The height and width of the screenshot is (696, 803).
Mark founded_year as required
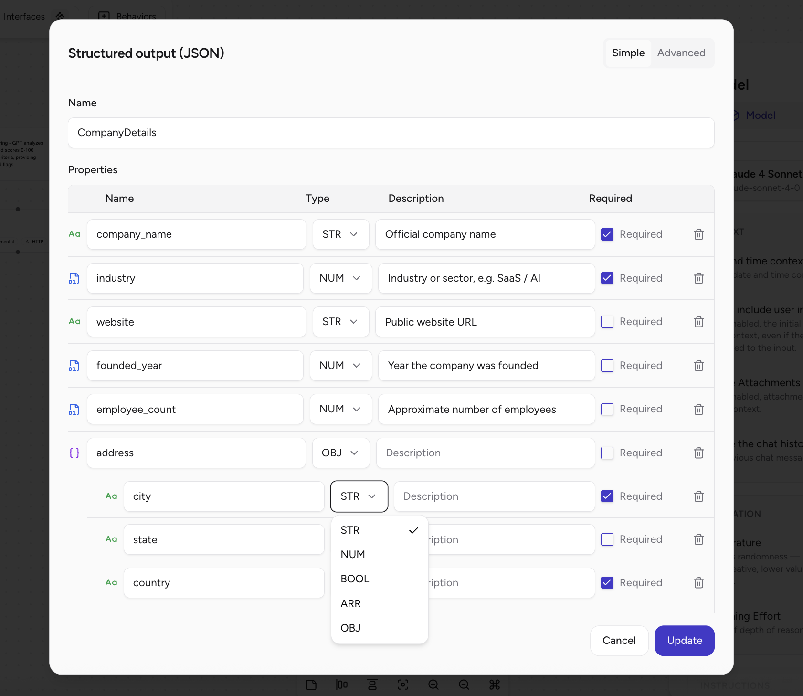point(607,366)
